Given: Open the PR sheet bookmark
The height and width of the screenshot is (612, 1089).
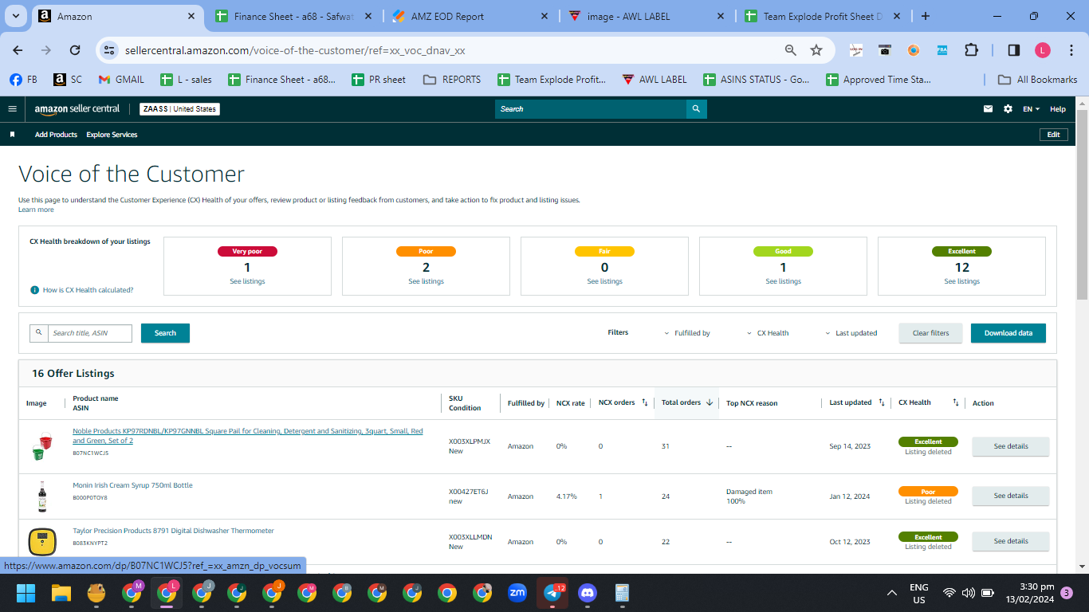Looking at the screenshot, I should pyautogui.click(x=379, y=80).
